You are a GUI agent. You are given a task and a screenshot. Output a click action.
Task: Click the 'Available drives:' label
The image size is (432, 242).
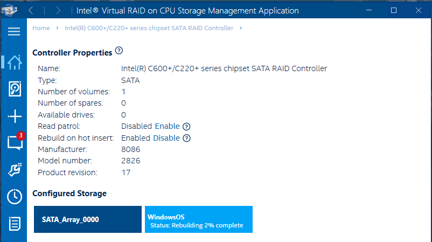(66, 115)
